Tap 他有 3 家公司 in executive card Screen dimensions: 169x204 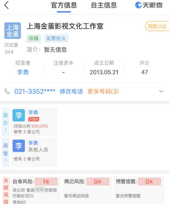coord(27,159)
